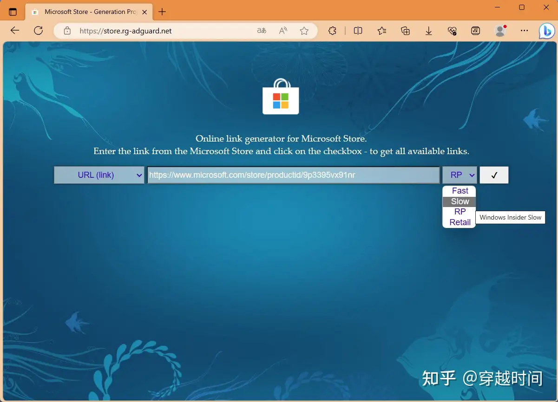Start Read aloud from address bar

click(x=283, y=31)
